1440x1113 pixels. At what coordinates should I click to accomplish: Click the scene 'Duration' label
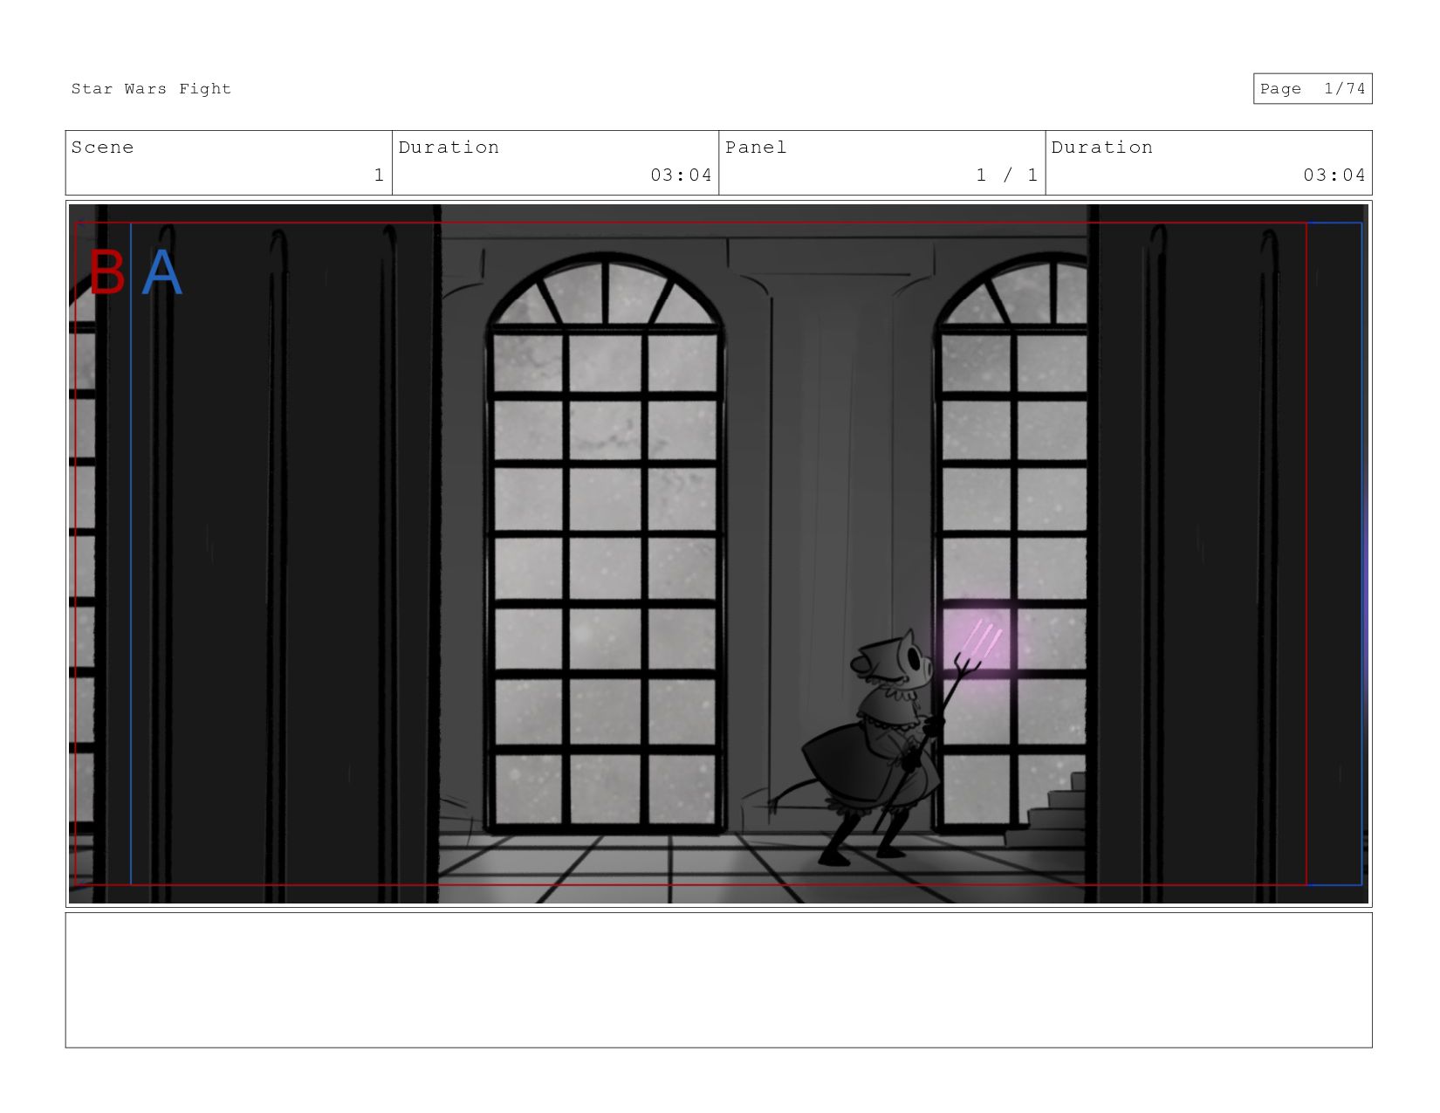[x=449, y=148]
